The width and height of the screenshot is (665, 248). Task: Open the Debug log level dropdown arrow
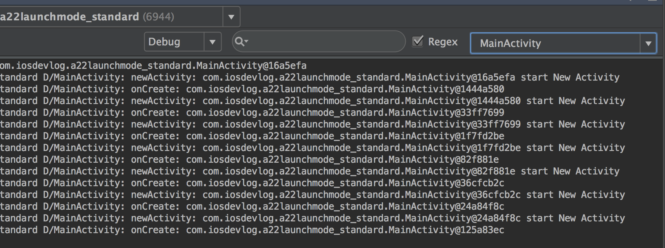213,42
